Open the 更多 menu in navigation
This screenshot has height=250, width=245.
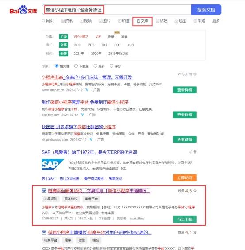216,21
